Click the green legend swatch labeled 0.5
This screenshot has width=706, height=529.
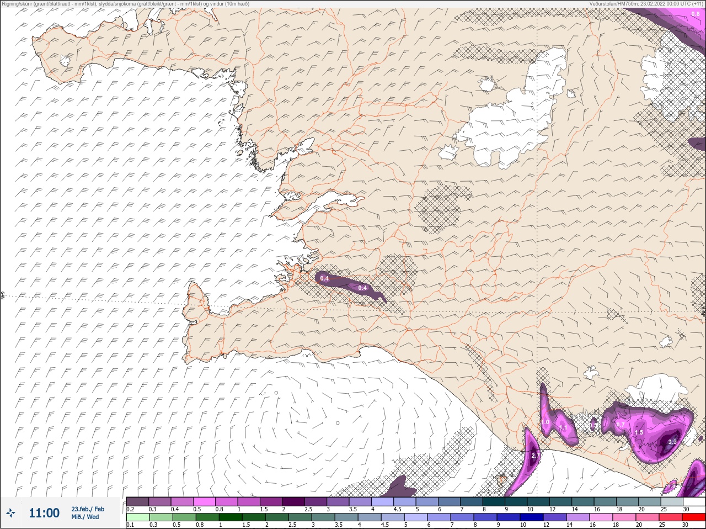coord(184,517)
